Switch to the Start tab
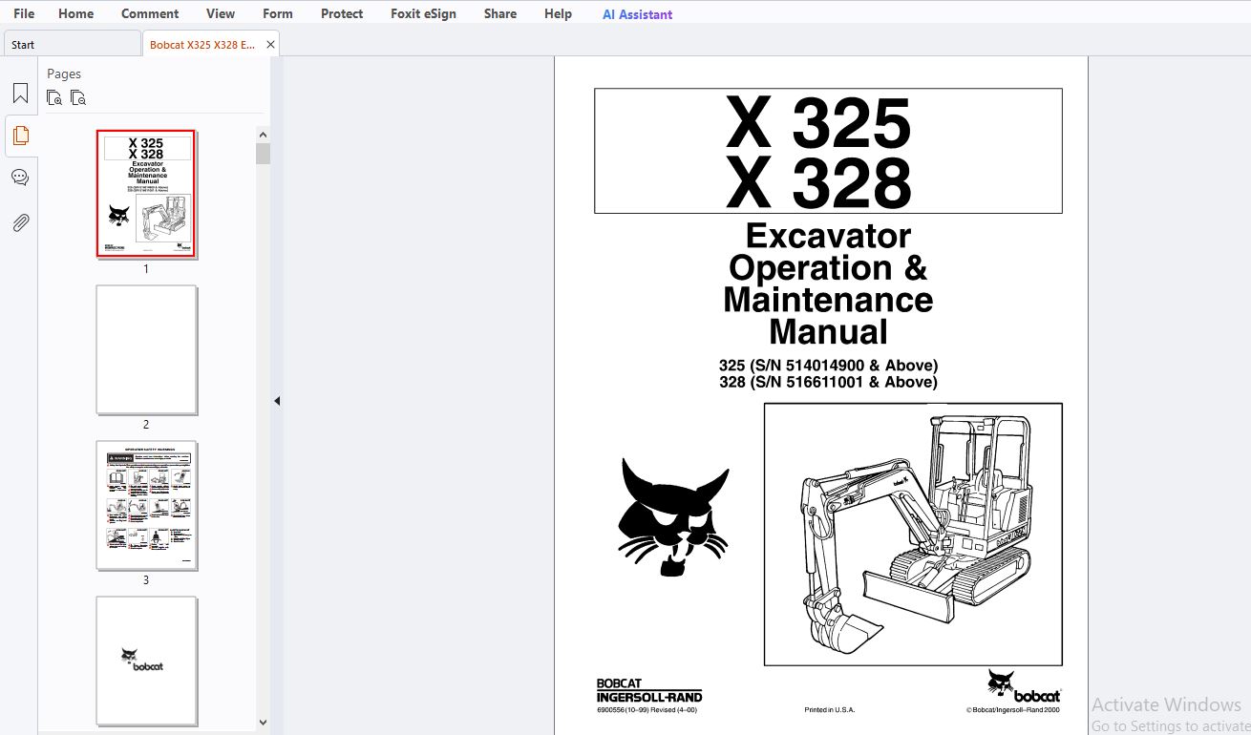The height and width of the screenshot is (735, 1251). tap(73, 44)
